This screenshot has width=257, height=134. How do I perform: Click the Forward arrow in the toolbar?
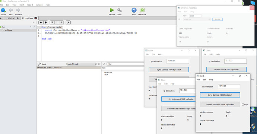[x=18, y=10]
